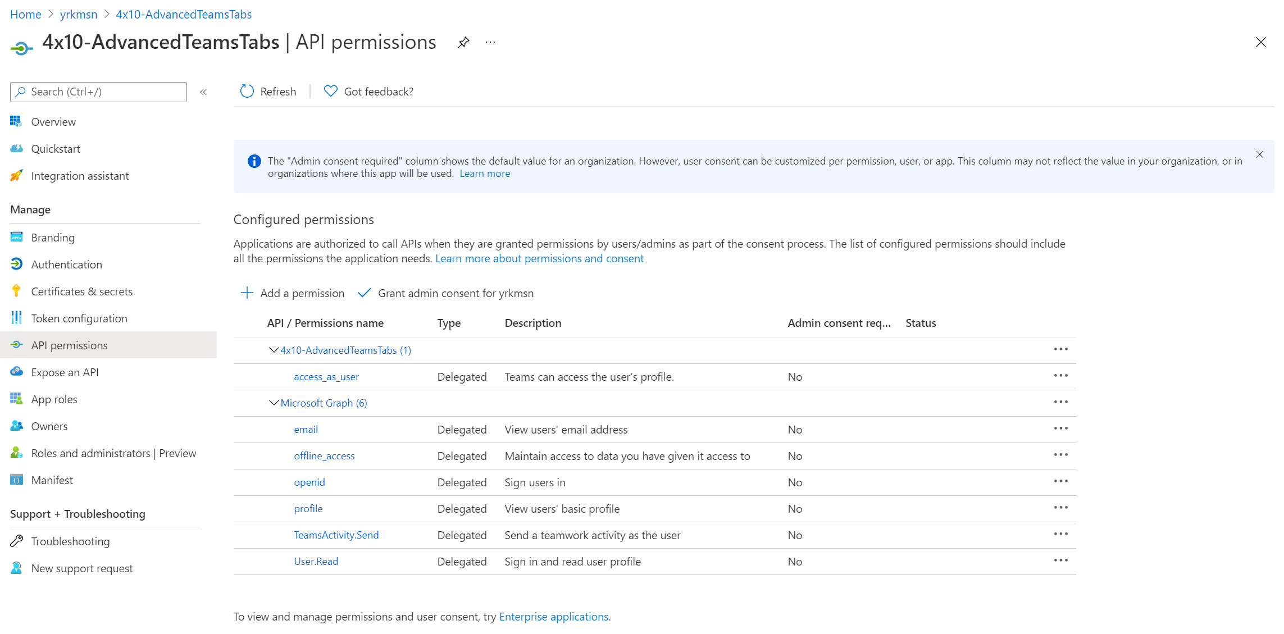Go to Expose an API page
The width and height of the screenshot is (1284, 634).
point(65,372)
